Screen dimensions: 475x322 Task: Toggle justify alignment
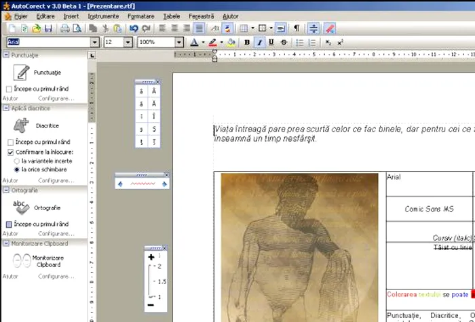tap(199, 28)
